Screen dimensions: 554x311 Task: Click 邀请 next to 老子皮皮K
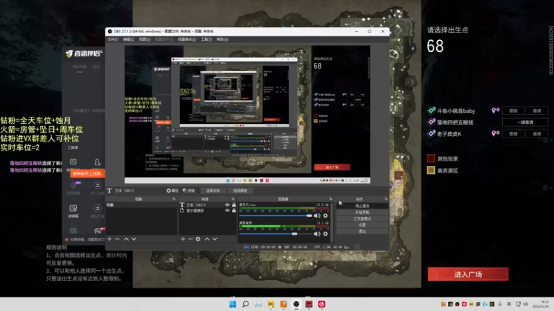[537, 133]
